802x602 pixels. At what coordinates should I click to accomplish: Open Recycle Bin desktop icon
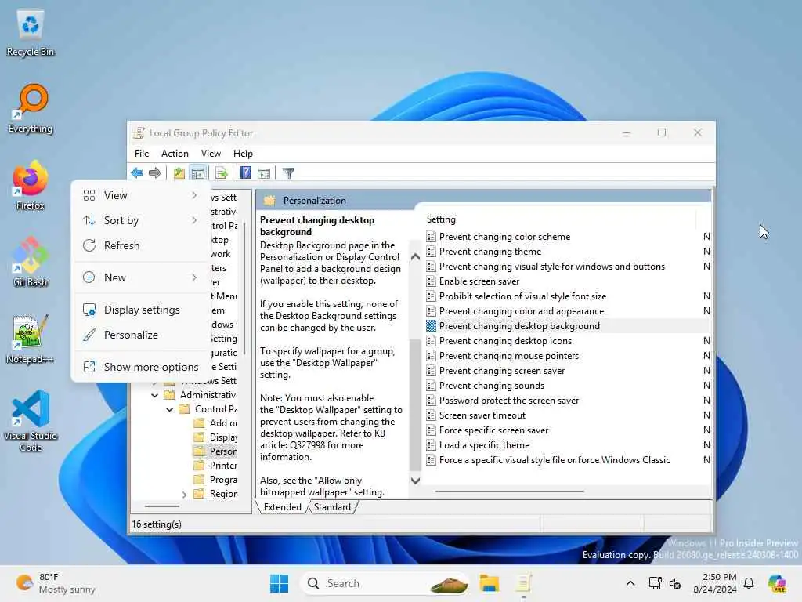(31, 34)
